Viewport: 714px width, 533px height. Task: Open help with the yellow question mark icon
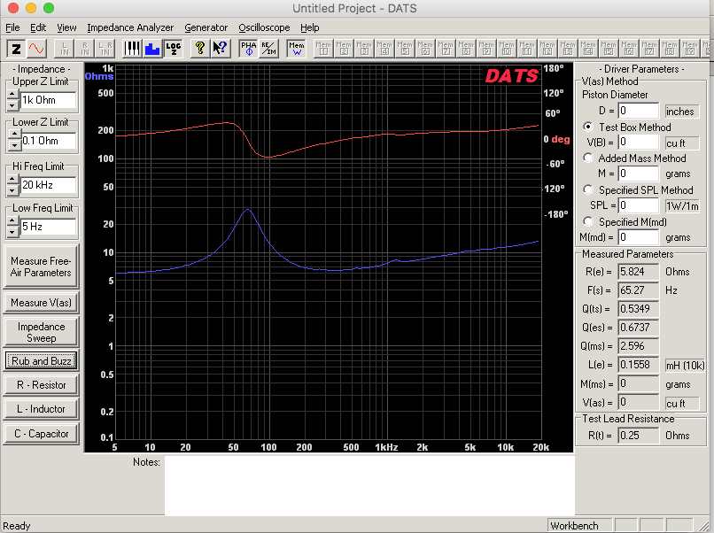199,48
